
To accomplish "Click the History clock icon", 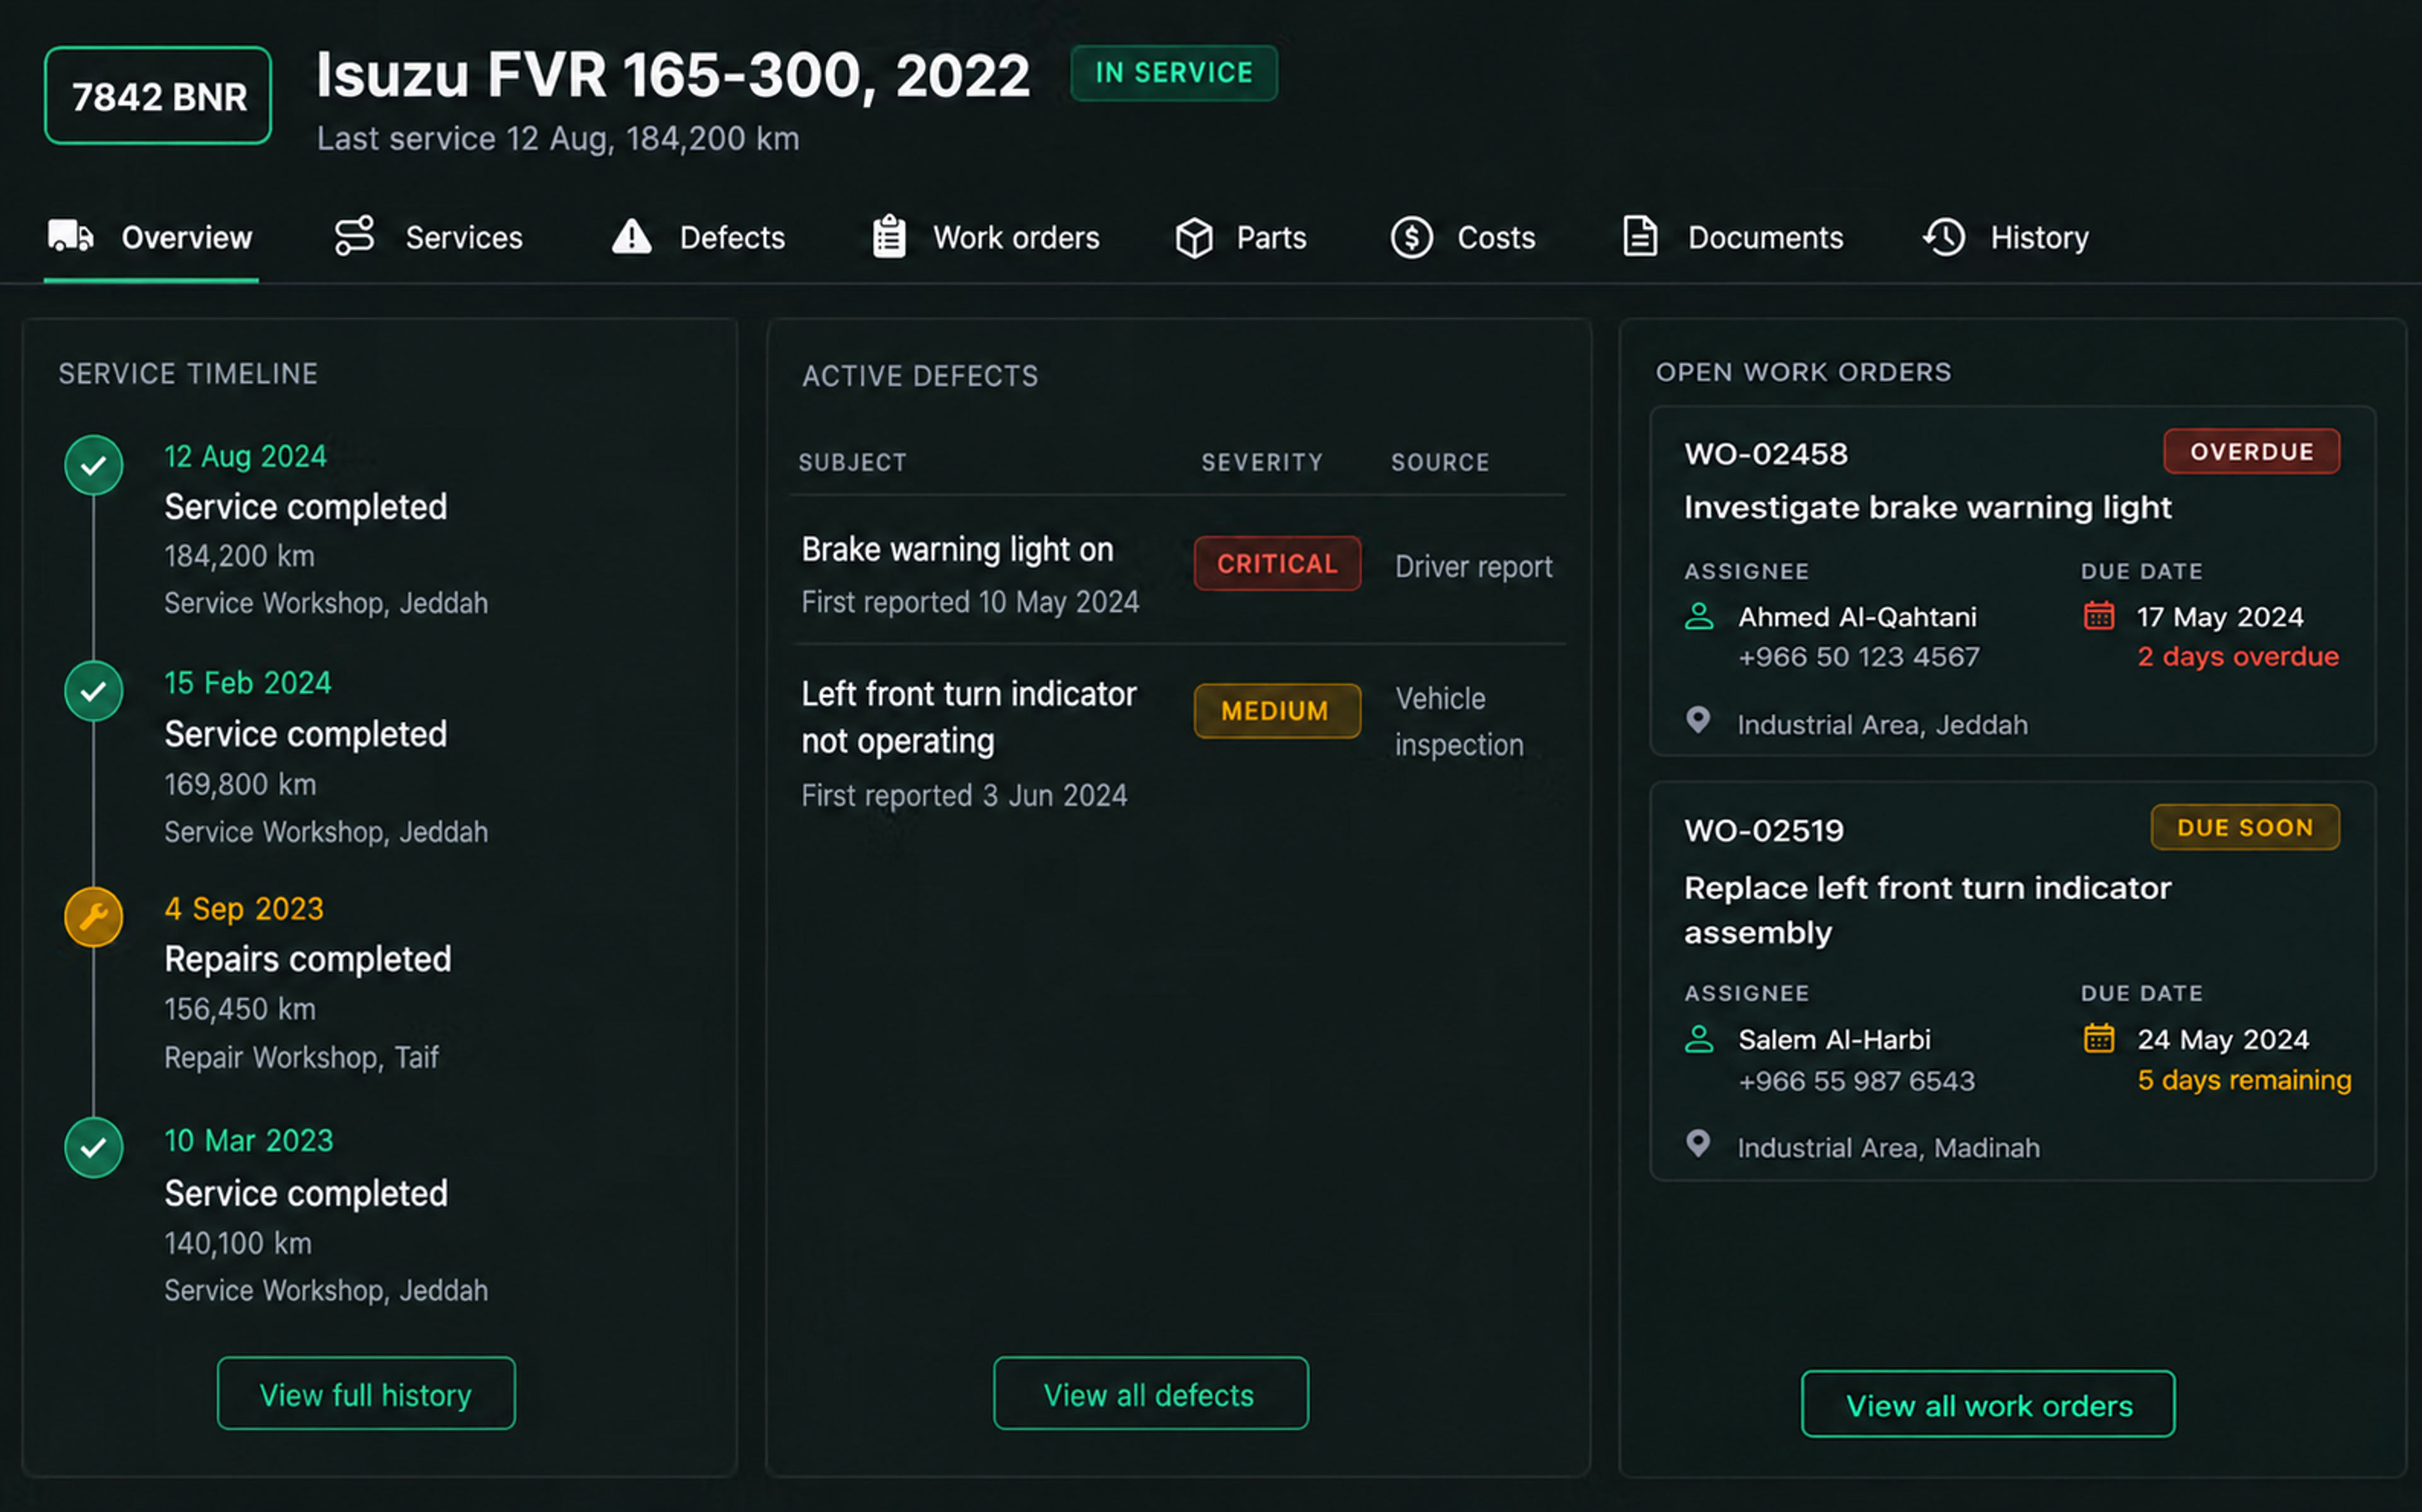I will (x=1944, y=237).
